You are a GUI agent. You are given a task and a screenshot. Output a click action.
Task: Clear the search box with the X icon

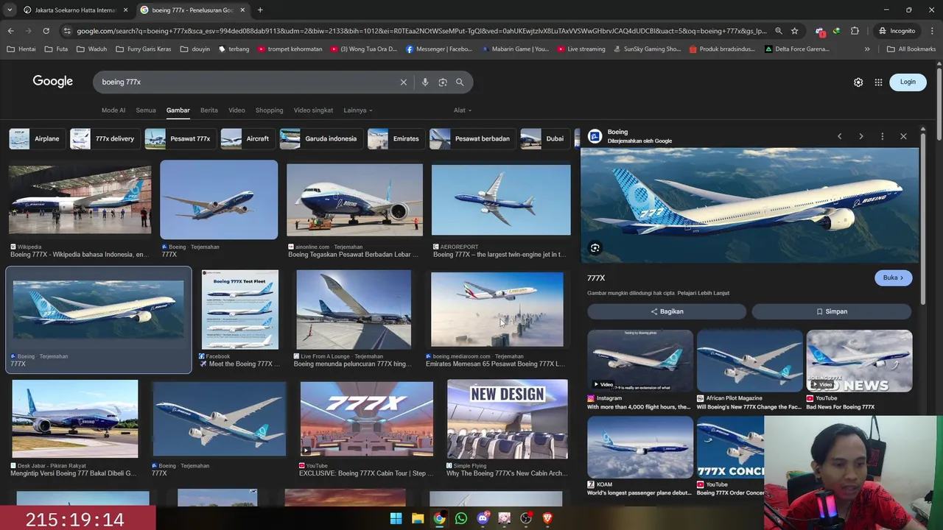point(404,82)
